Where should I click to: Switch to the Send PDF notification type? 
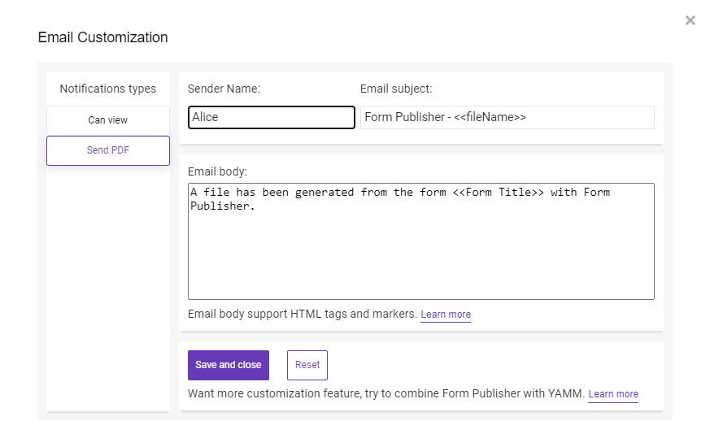[x=108, y=150]
